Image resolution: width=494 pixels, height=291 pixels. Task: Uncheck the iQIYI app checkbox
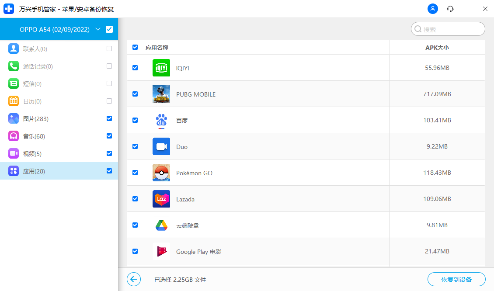click(x=135, y=68)
